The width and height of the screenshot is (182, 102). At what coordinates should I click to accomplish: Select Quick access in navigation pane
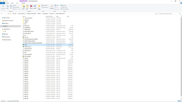click(7, 18)
